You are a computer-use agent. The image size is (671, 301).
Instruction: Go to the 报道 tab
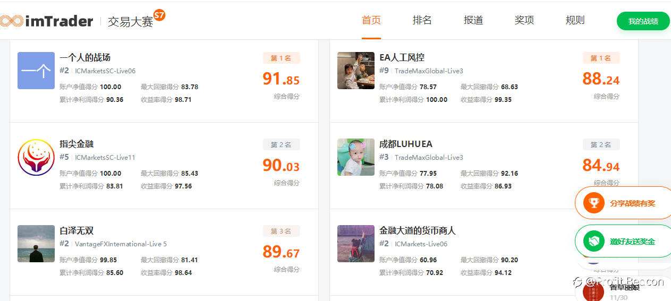pyautogui.click(x=473, y=21)
